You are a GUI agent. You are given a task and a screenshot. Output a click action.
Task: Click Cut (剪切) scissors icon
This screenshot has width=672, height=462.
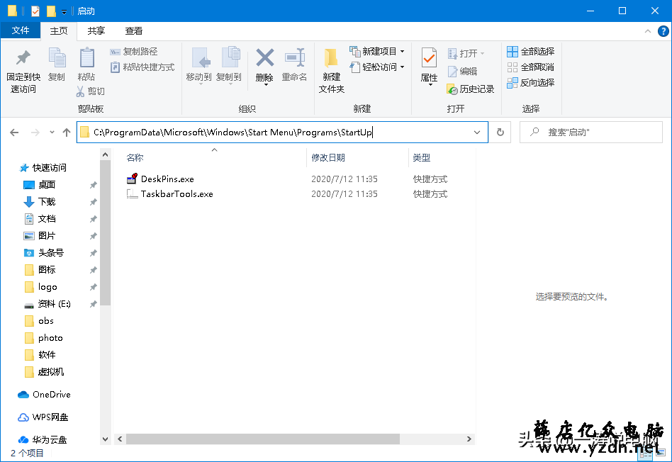coord(80,91)
